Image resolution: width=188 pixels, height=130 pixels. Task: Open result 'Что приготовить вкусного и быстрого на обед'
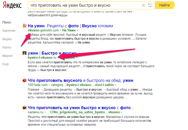[x=80, y=80]
